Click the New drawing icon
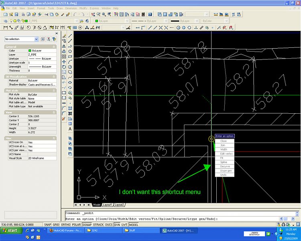301x241 pixels. coord(6,14)
